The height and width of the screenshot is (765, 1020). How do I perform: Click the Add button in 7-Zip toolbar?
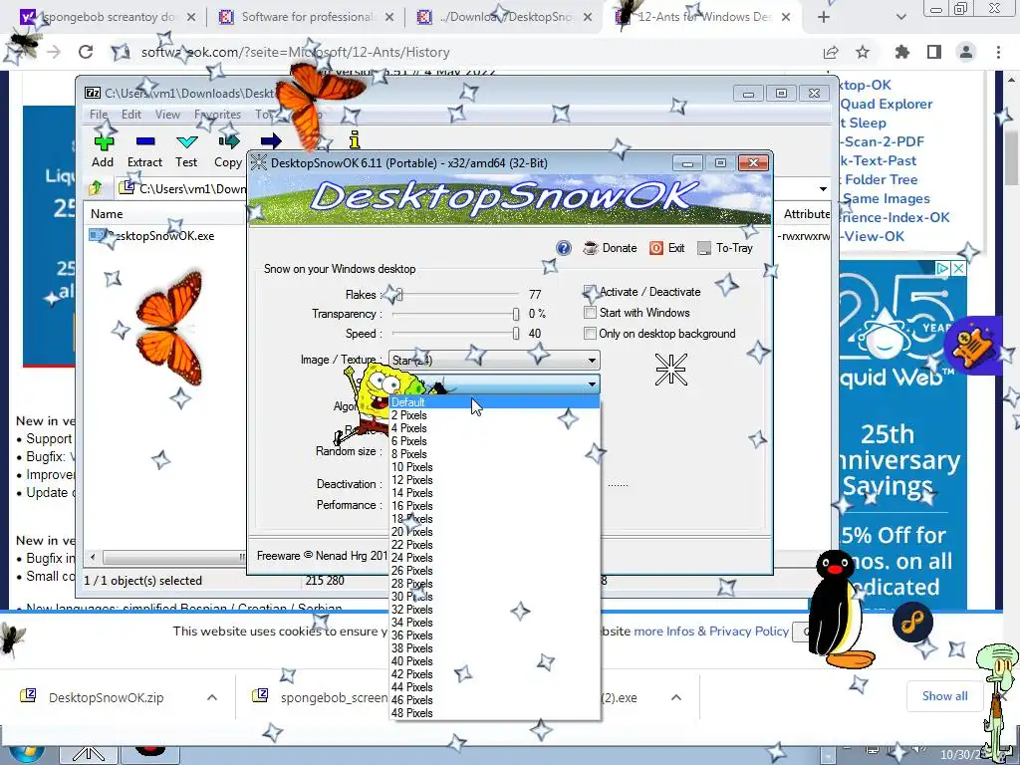pyautogui.click(x=104, y=151)
